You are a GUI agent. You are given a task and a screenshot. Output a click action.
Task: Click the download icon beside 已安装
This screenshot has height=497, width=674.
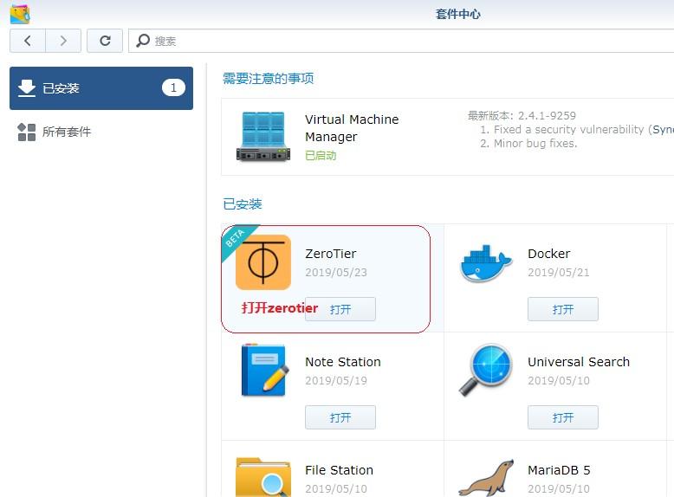[27, 88]
